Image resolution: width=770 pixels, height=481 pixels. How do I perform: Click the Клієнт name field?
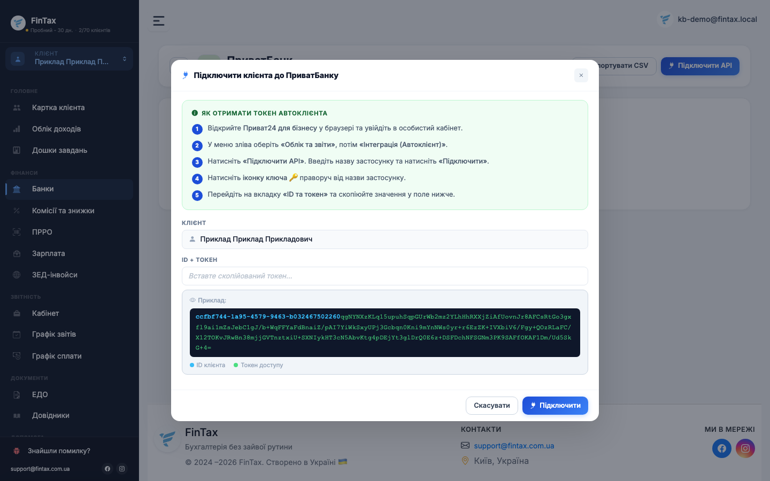[x=385, y=239]
